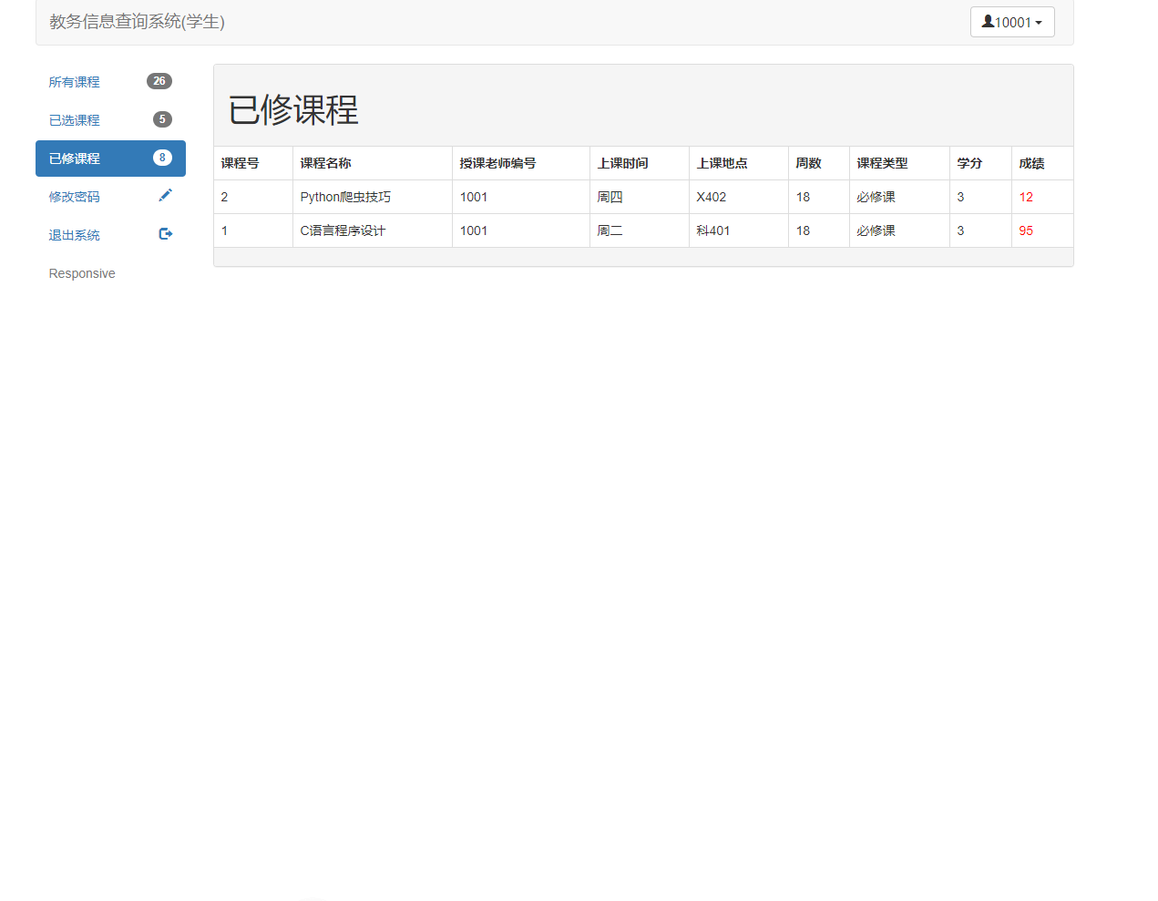
Task: Expand the Responsive sidebar entry
Action: [x=82, y=272]
